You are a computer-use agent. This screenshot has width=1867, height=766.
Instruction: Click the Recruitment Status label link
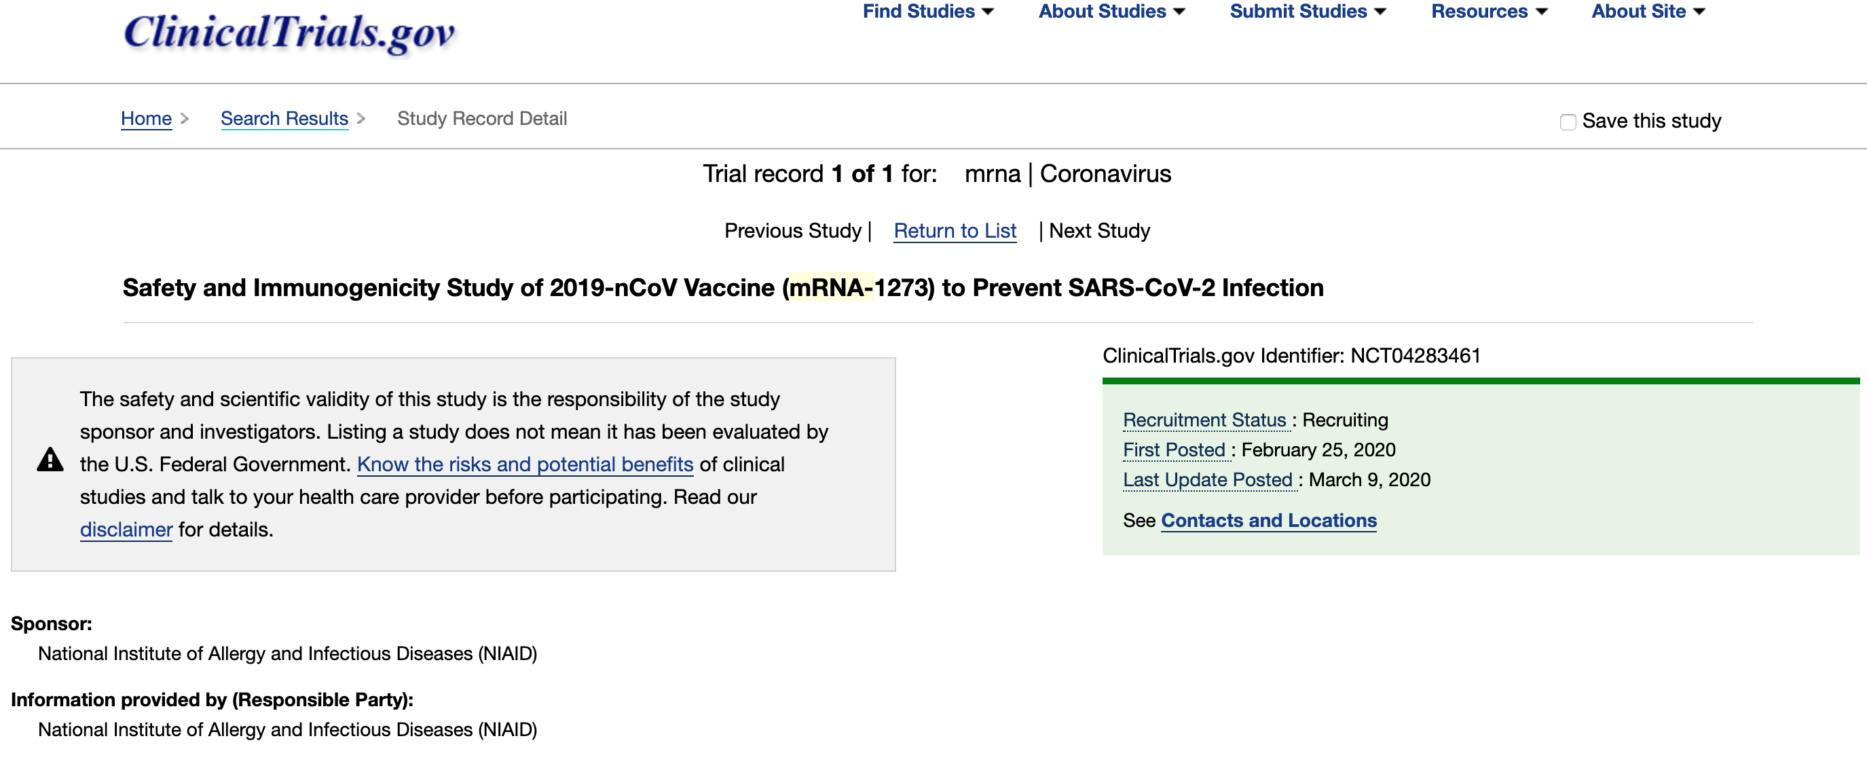pyautogui.click(x=1204, y=420)
